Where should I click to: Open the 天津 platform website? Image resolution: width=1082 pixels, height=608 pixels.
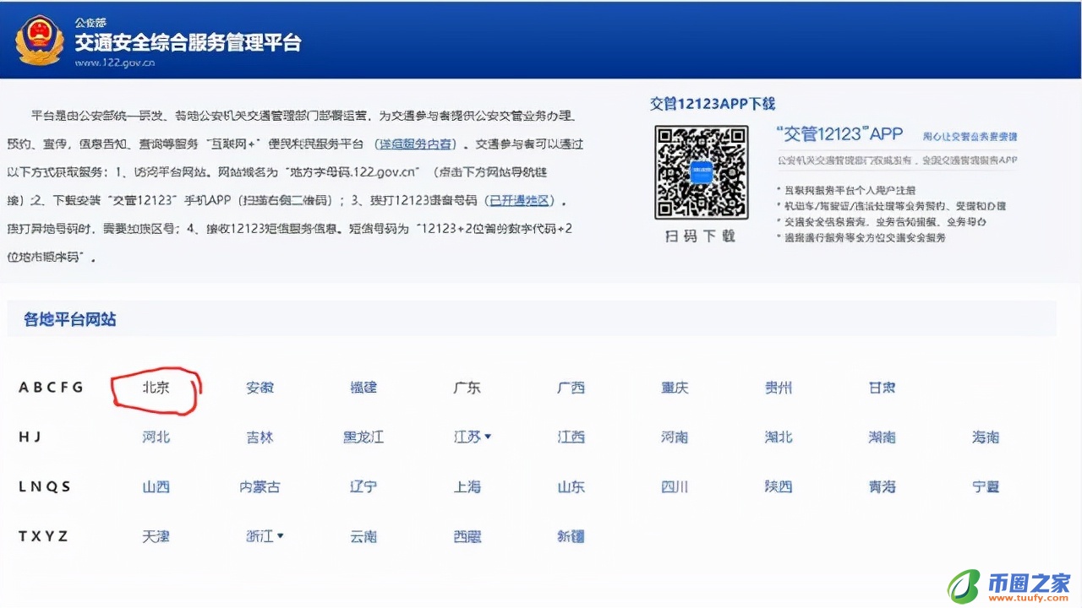tap(155, 535)
